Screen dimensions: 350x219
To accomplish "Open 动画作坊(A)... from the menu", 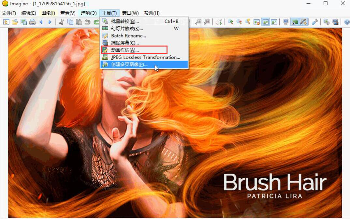I will (144, 50).
